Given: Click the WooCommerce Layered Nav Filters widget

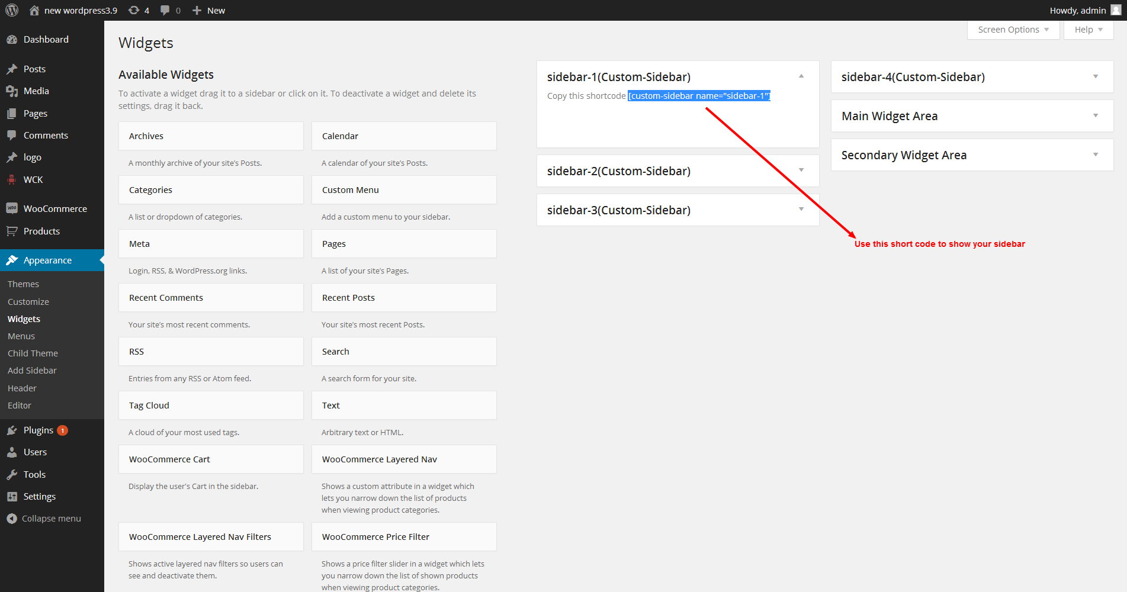Looking at the screenshot, I should (x=211, y=537).
